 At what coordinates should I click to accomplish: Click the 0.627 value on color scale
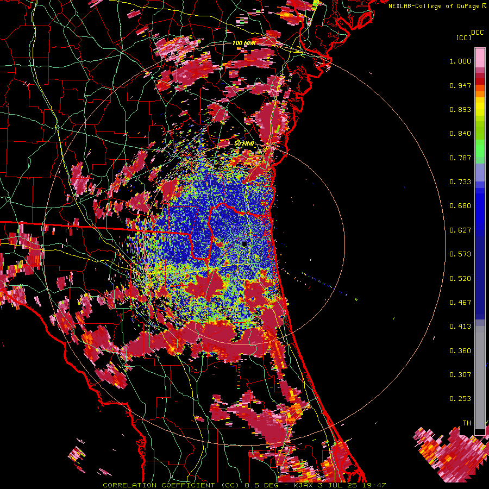click(460, 230)
